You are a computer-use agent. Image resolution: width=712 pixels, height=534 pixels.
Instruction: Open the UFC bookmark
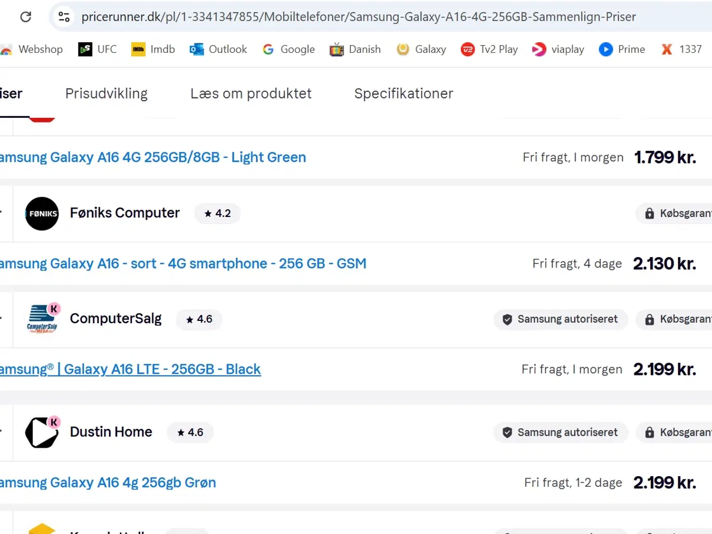click(97, 49)
